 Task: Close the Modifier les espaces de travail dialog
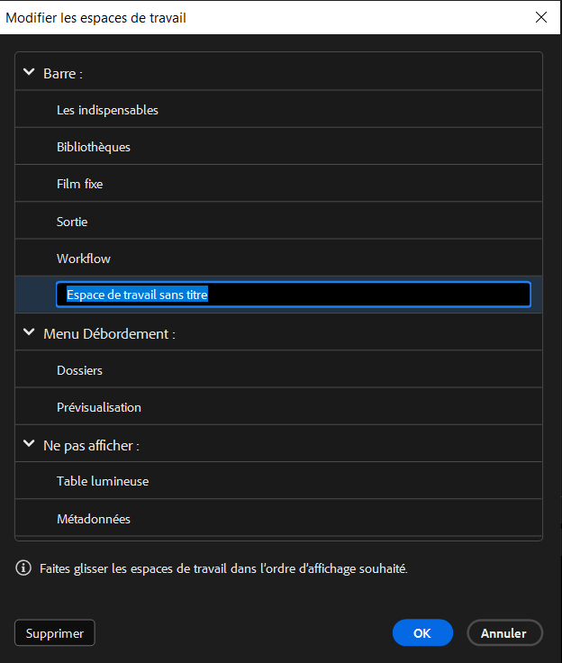point(540,17)
